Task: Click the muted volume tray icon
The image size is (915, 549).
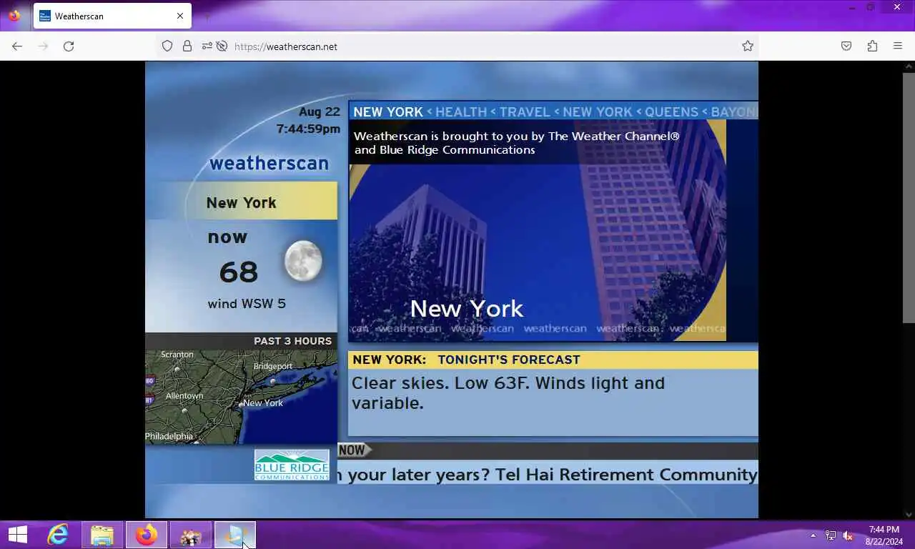Action: [x=849, y=535]
